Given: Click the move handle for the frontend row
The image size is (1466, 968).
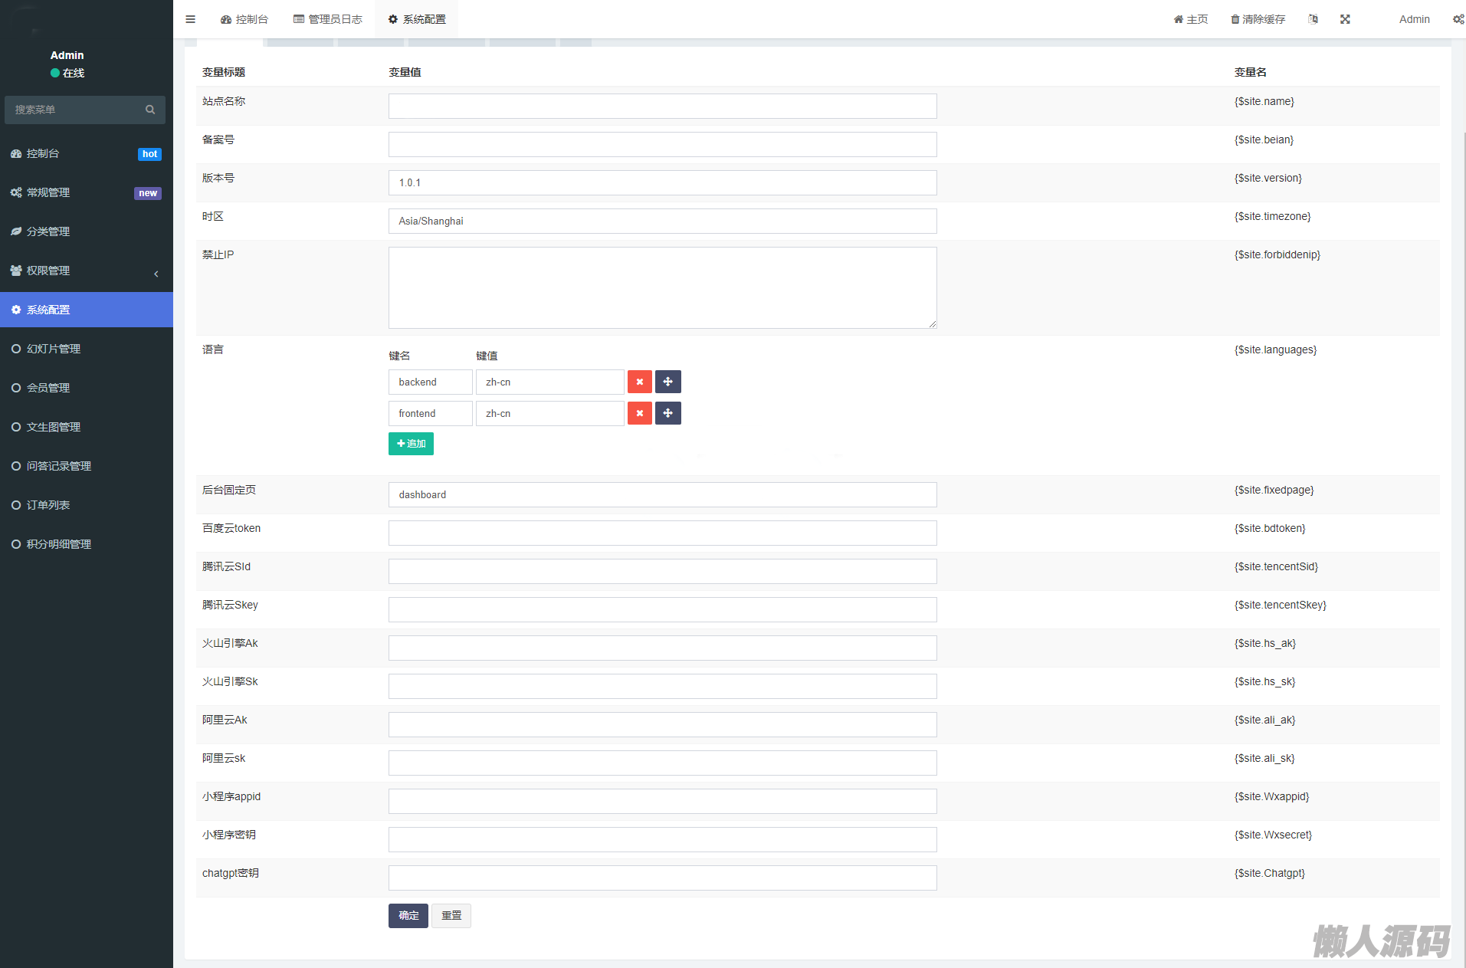Looking at the screenshot, I should click(668, 413).
